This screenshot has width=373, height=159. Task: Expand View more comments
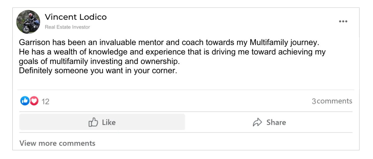57,143
